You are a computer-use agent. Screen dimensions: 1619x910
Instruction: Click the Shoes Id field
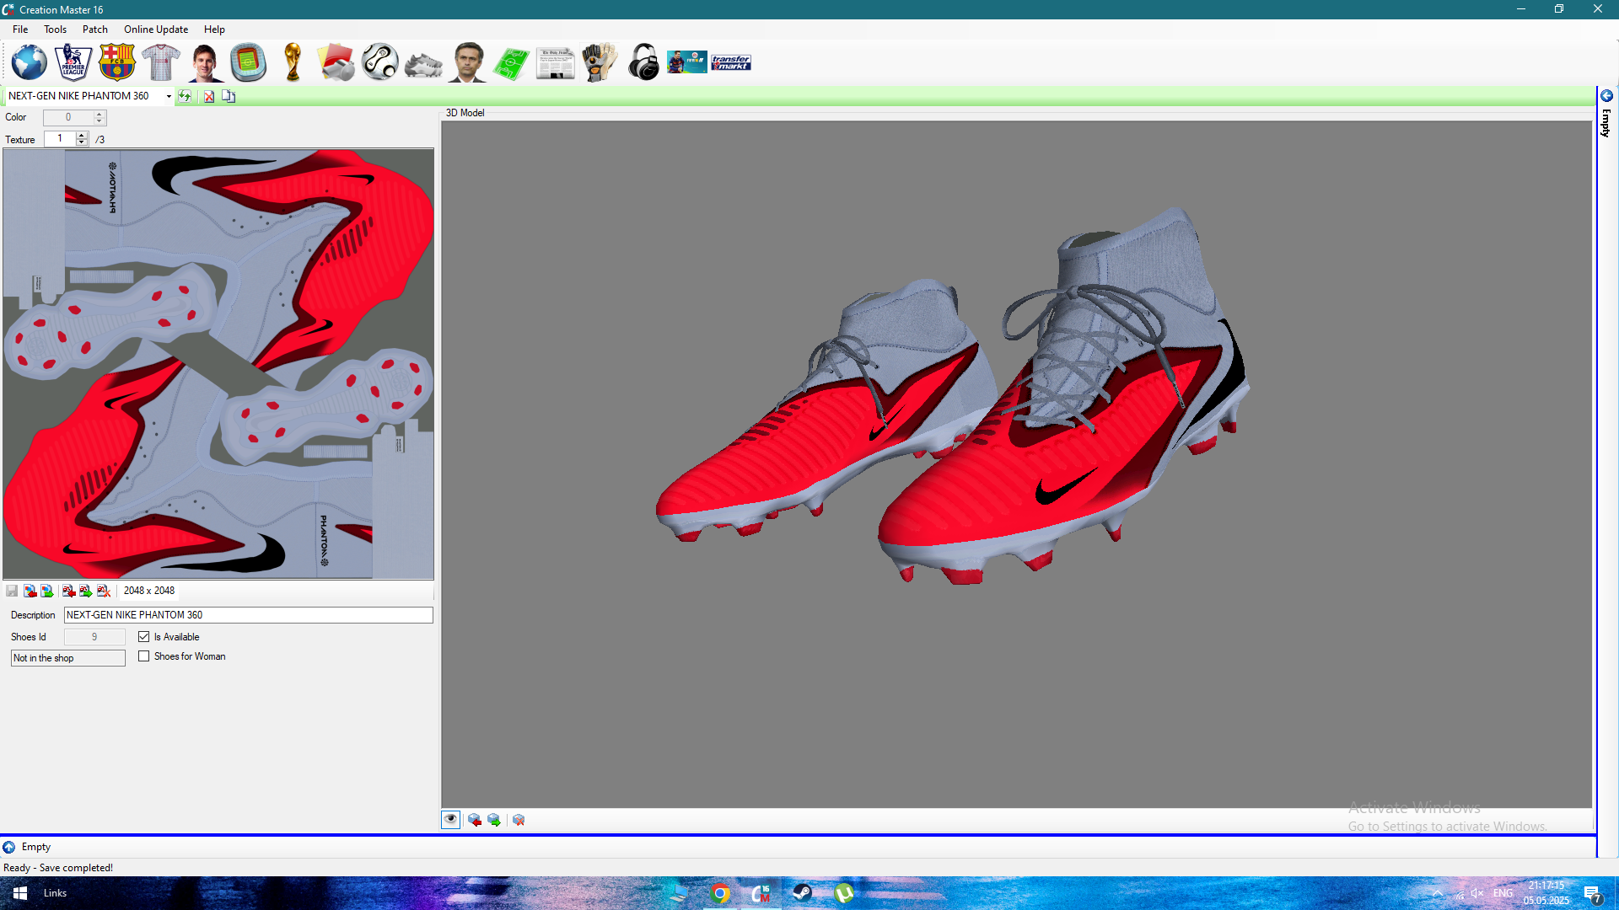pos(94,637)
